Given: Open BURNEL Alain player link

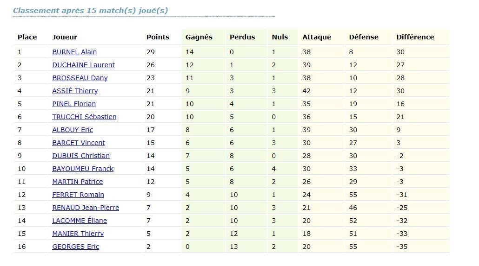Looking at the screenshot, I should [x=74, y=52].
